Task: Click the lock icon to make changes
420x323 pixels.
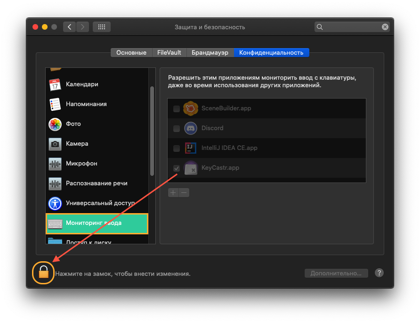Action: point(43,272)
